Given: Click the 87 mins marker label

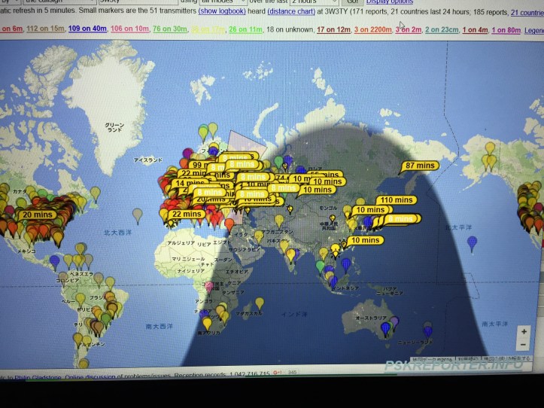Looking at the screenshot, I should [x=421, y=166].
